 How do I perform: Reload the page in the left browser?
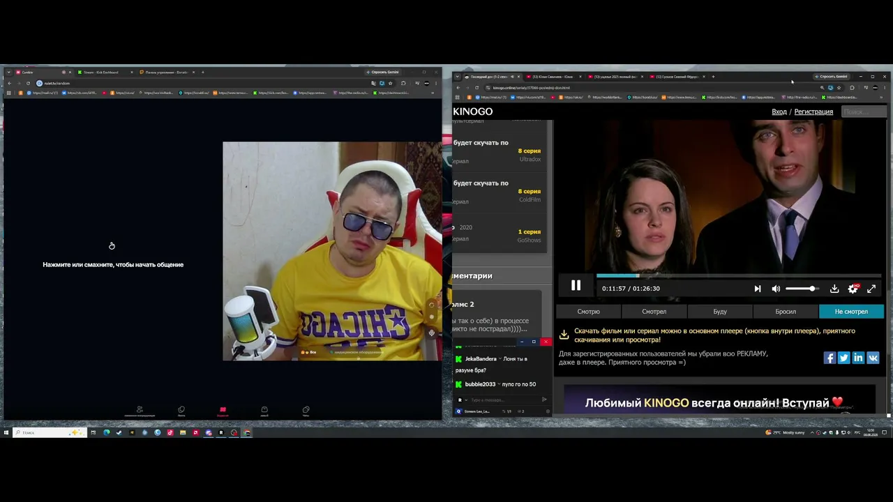click(29, 84)
